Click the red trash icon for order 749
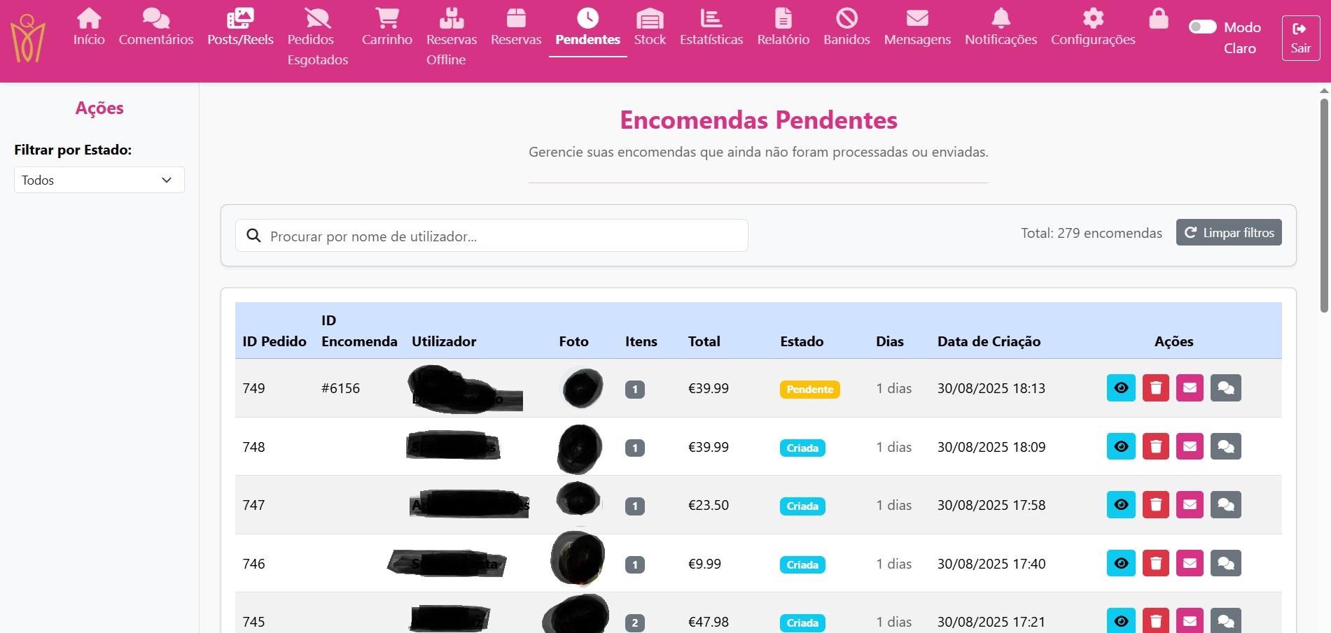This screenshot has height=633, width=1331. [x=1155, y=388]
